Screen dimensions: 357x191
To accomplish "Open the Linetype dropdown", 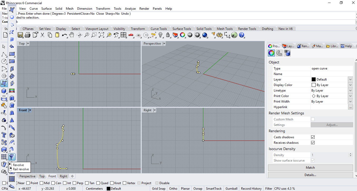I will pyautogui.click(x=350, y=91).
